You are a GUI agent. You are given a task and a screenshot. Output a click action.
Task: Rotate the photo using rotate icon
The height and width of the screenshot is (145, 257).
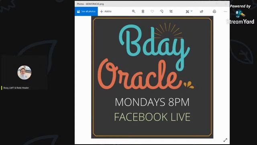coord(161,11)
